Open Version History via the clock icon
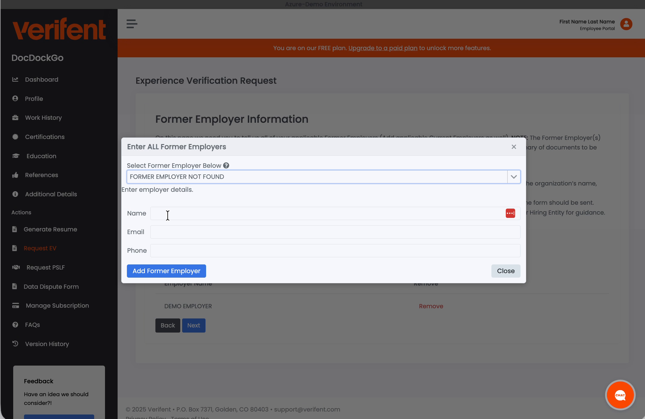The height and width of the screenshot is (419, 645). [x=16, y=344]
